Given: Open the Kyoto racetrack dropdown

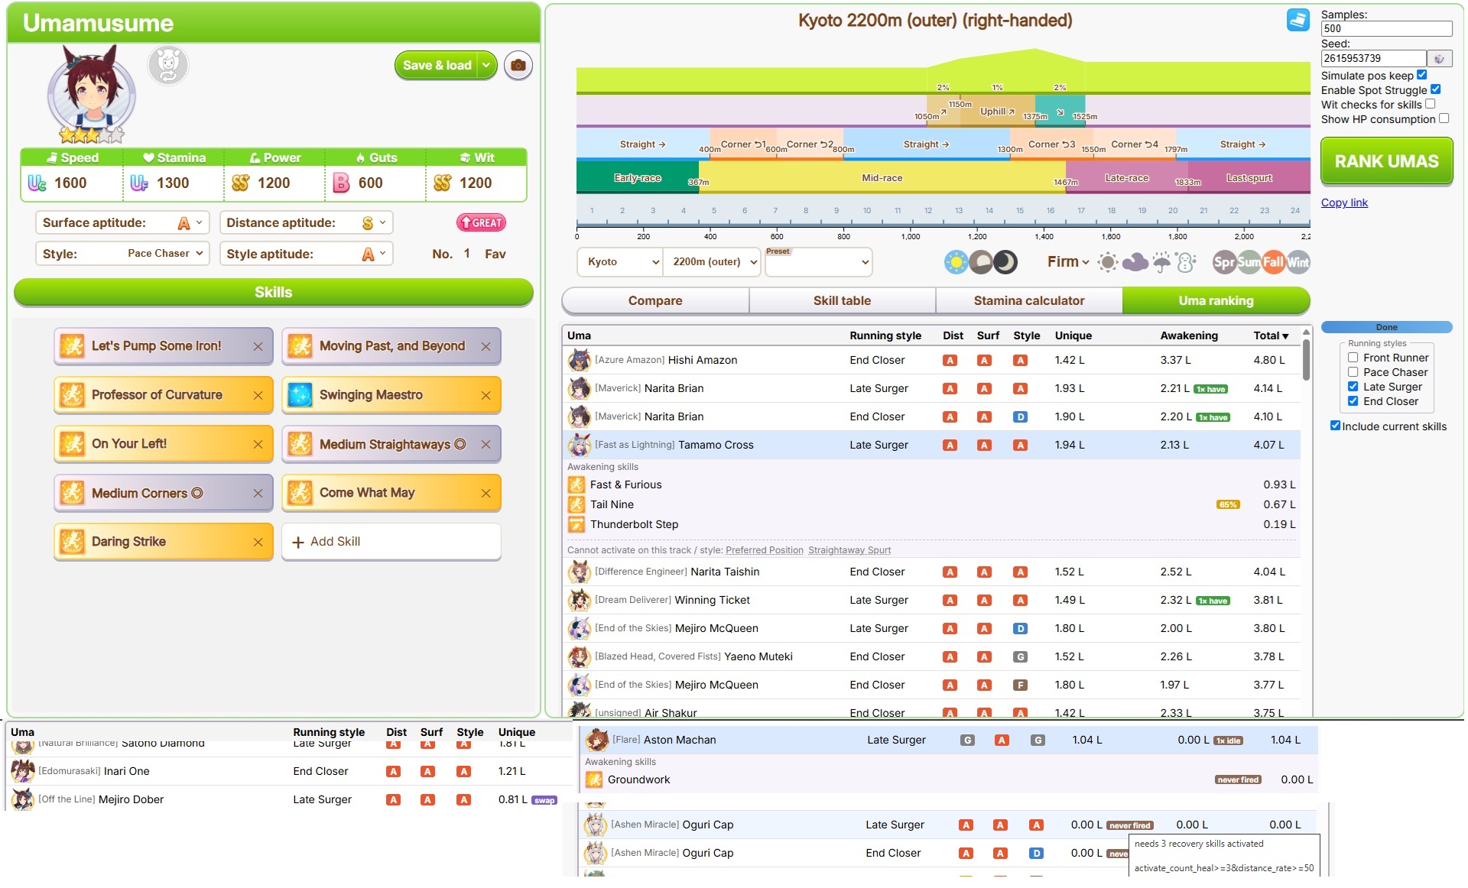Looking at the screenshot, I should point(620,262).
